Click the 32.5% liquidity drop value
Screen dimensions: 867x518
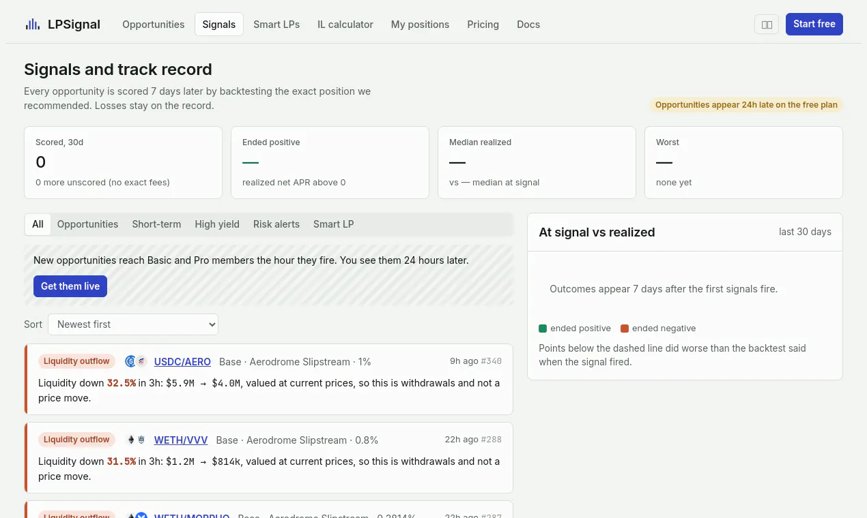(x=122, y=383)
